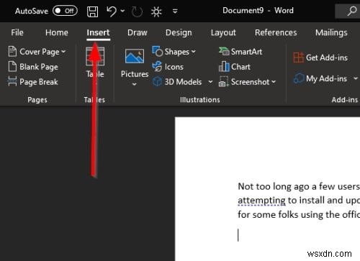Click the Pictures label text
This screenshot has width=360, height=261.
(135, 74)
